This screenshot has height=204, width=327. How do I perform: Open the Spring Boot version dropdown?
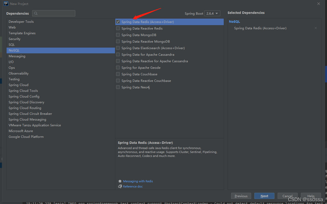pyautogui.click(x=212, y=13)
